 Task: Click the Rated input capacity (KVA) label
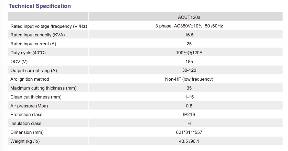(38, 35)
